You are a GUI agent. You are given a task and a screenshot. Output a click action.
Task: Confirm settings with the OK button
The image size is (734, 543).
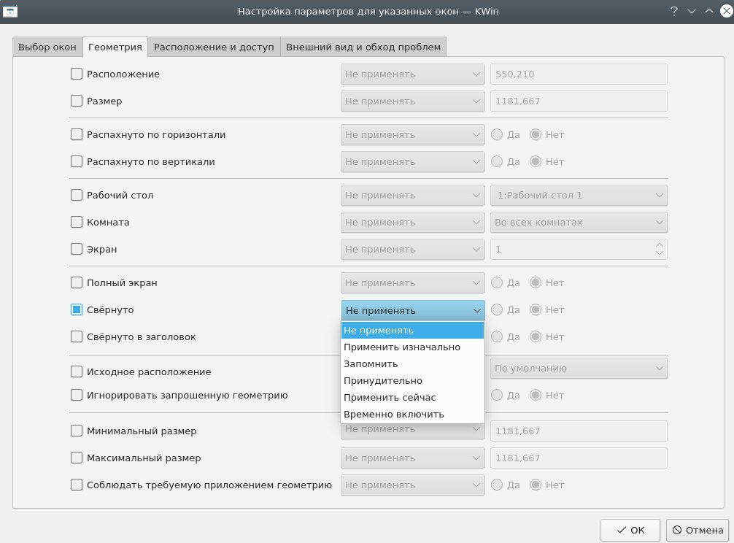(x=630, y=531)
